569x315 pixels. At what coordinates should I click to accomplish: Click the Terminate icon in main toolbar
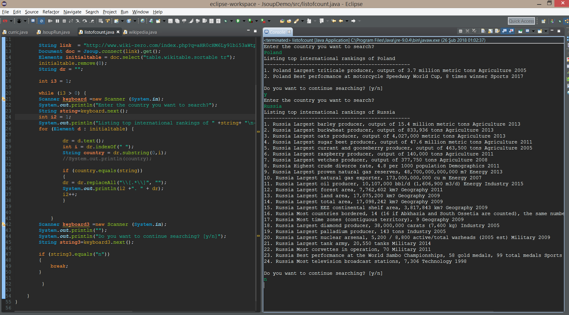(x=64, y=21)
